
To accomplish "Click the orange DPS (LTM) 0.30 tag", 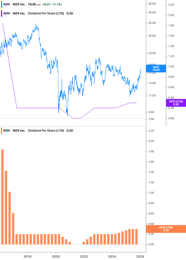I will (x=166, y=229).
